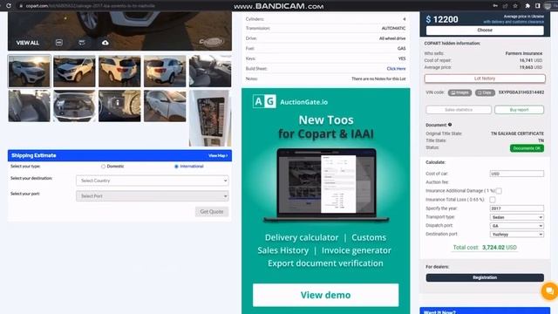Image resolution: width=558 pixels, height=314 pixels.
Task: Reload the page with browser refresh icon
Action: 8,6
